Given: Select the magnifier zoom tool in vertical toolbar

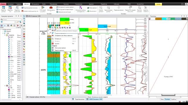Looking at the screenshot, I should click(x=24, y=23).
